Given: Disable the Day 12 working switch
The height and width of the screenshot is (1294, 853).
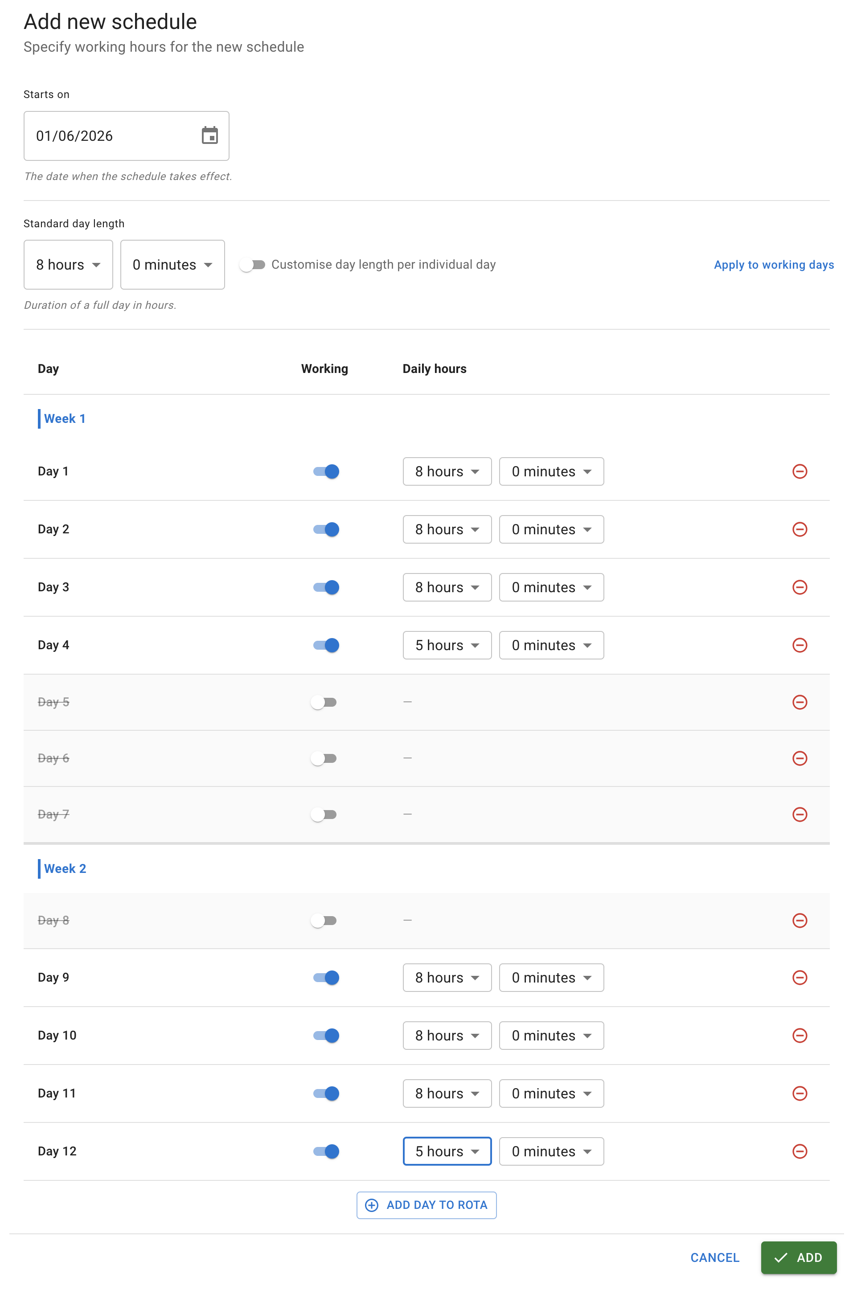Looking at the screenshot, I should (326, 1151).
